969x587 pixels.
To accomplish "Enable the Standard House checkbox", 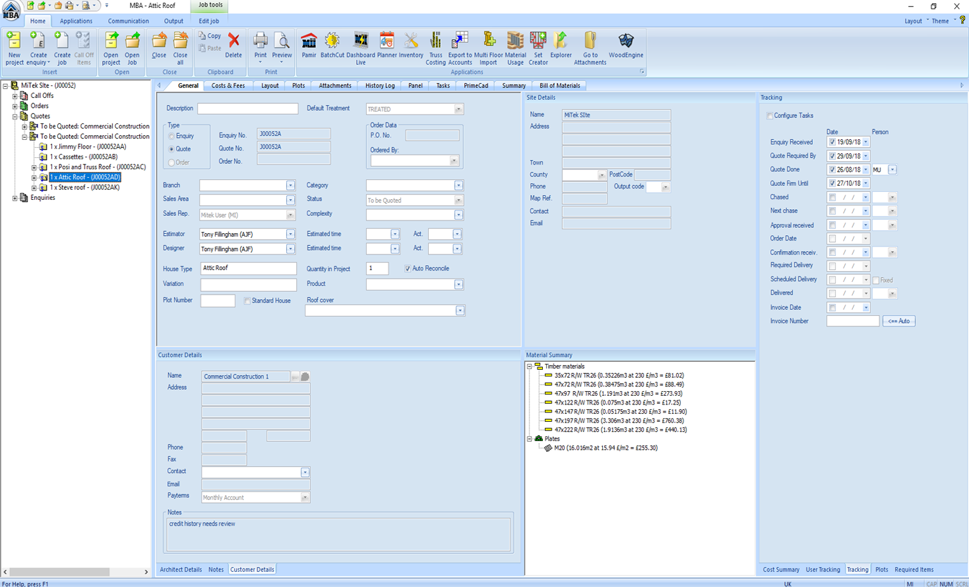I will (247, 301).
